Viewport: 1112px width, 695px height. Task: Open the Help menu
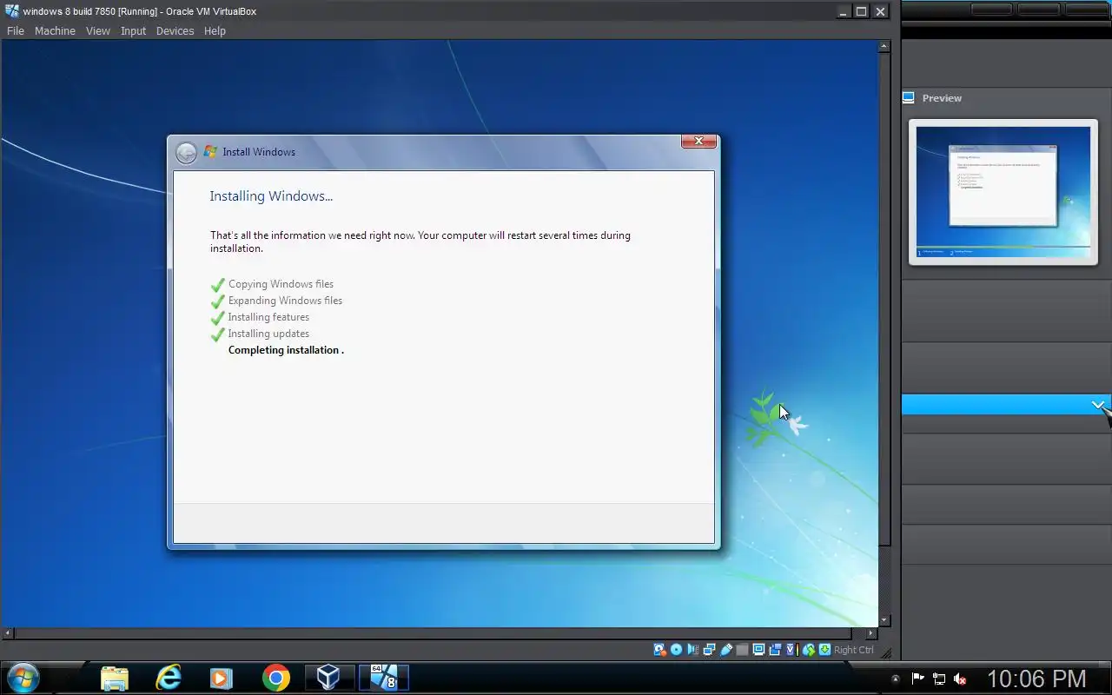pyautogui.click(x=215, y=30)
